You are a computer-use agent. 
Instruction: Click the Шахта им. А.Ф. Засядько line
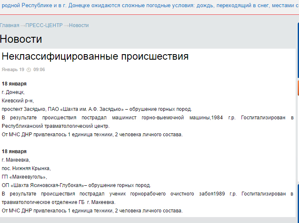tap(96, 109)
